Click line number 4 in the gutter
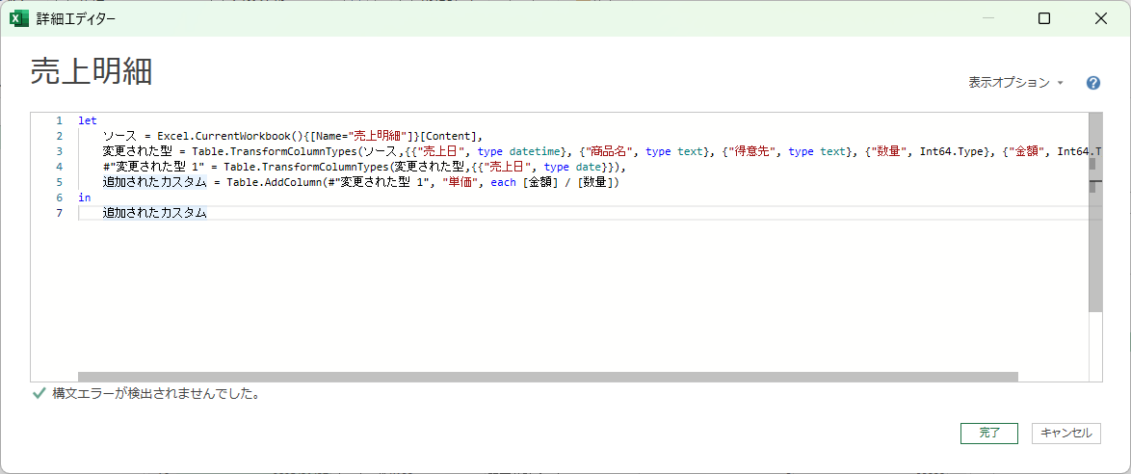Screen dimensions: 1131x474 59,167
